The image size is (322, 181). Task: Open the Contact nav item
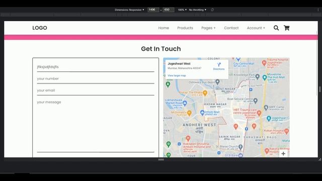click(231, 28)
